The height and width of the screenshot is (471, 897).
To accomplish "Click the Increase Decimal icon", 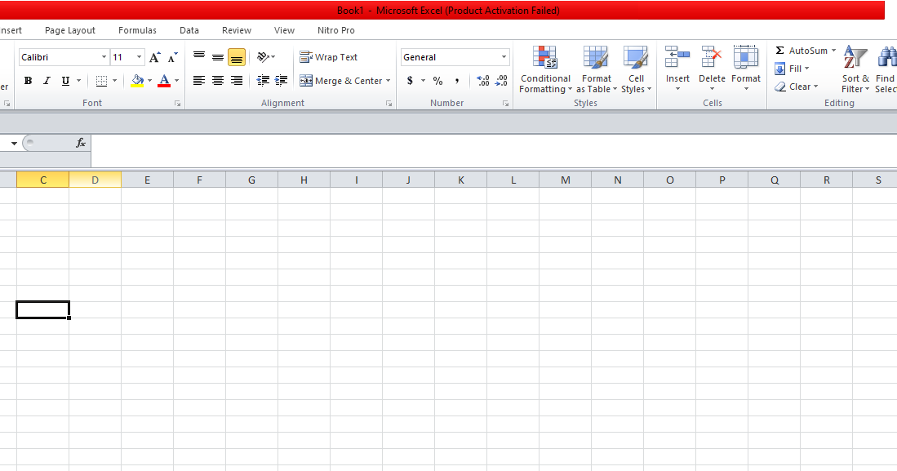I will pyautogui.click(x=482, y=80).
